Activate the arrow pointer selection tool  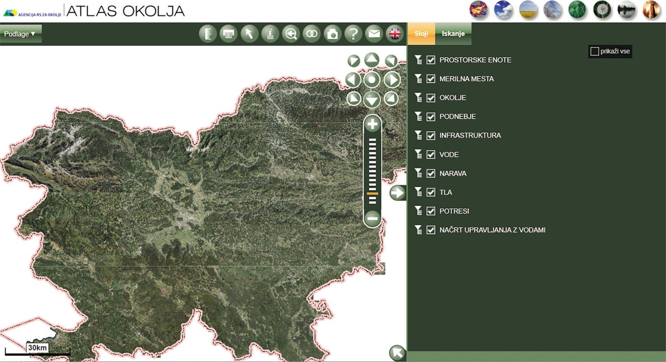coord(249,34)
